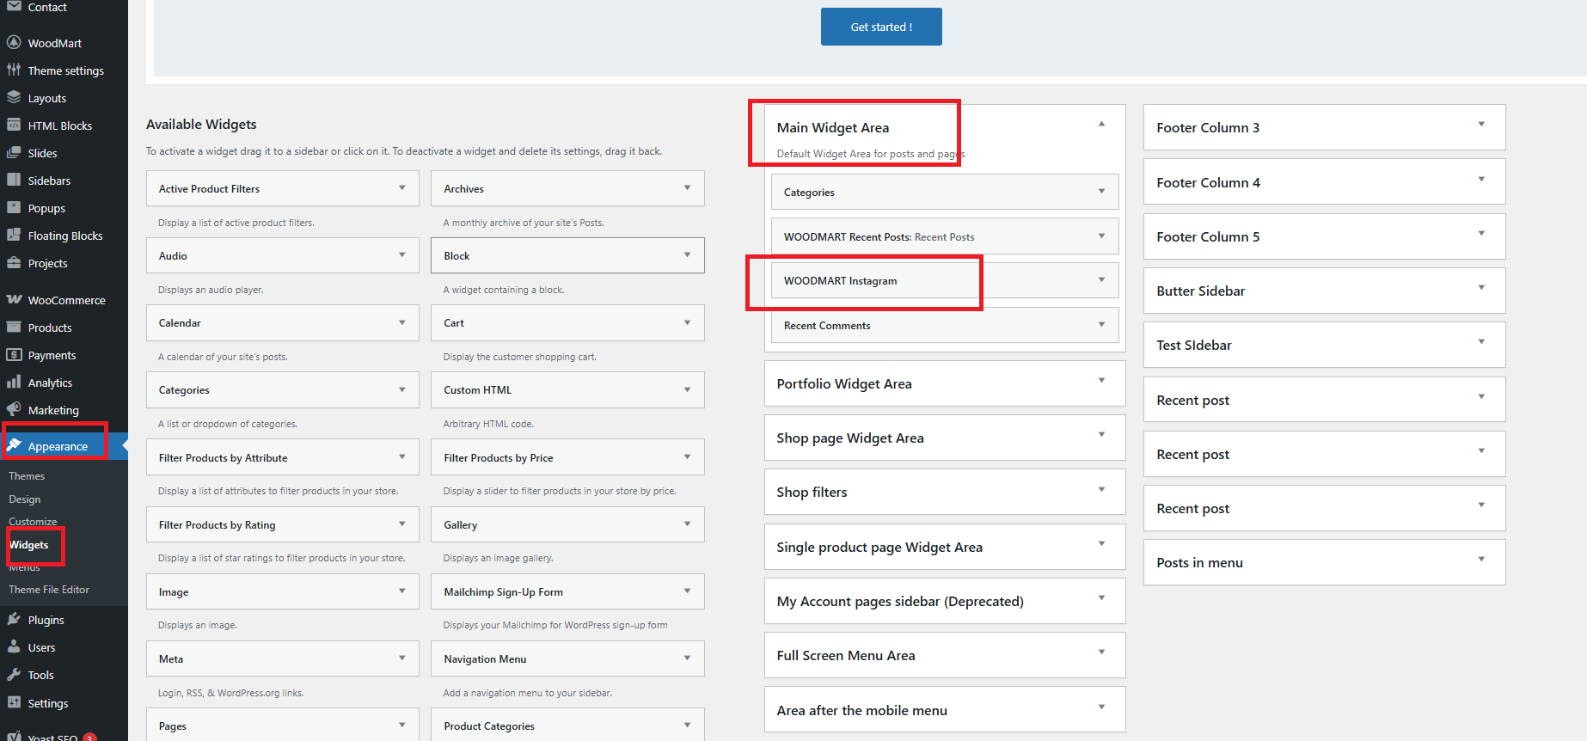Collapse the Main Widget Area panel

1101,125
